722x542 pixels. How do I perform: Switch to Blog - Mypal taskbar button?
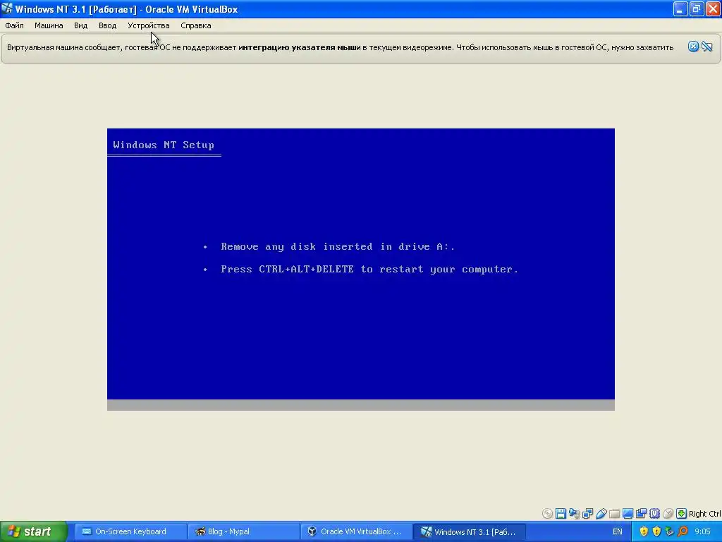pos(244,531)
